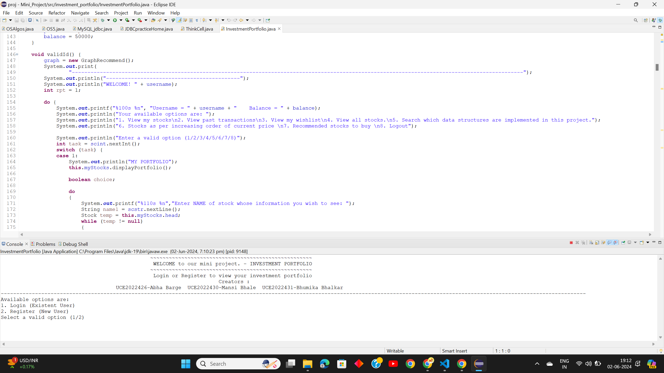Click the Clear Console icon
664x373 pixels.
coord(591,242)
